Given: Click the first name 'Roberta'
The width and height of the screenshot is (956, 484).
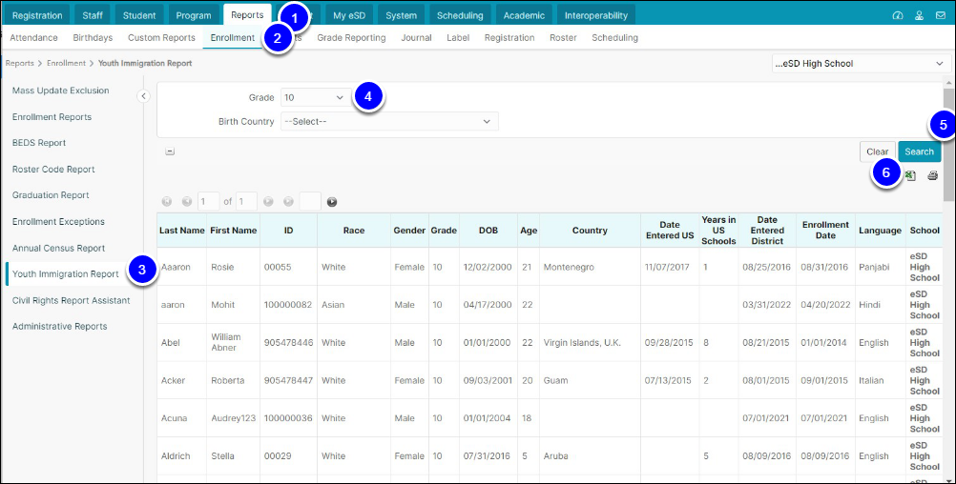Looking at the screenshot, I should coord(227,380).
